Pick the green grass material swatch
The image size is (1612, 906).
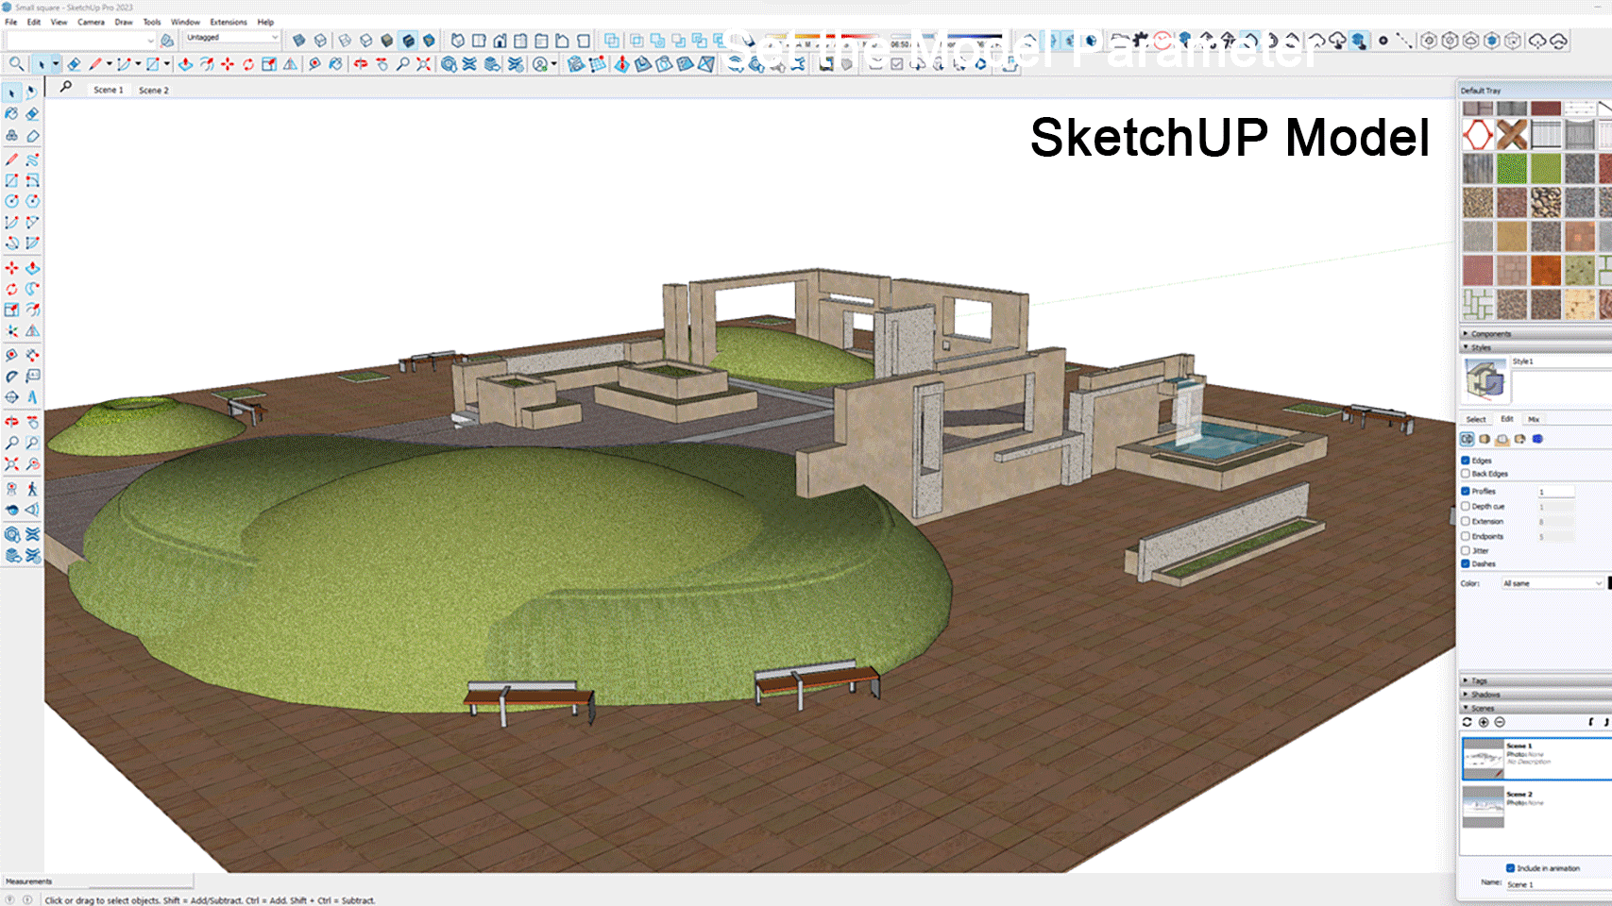[1512, 168]
